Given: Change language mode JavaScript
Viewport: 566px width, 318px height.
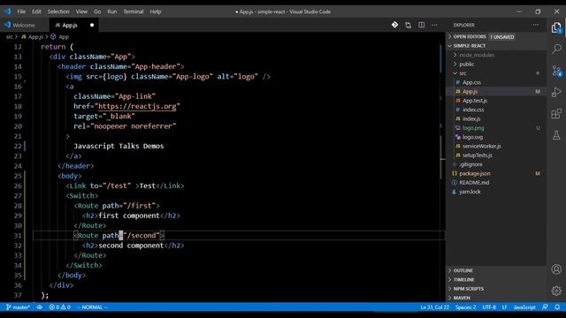Looking at the screenshot, I should [524, 307].
